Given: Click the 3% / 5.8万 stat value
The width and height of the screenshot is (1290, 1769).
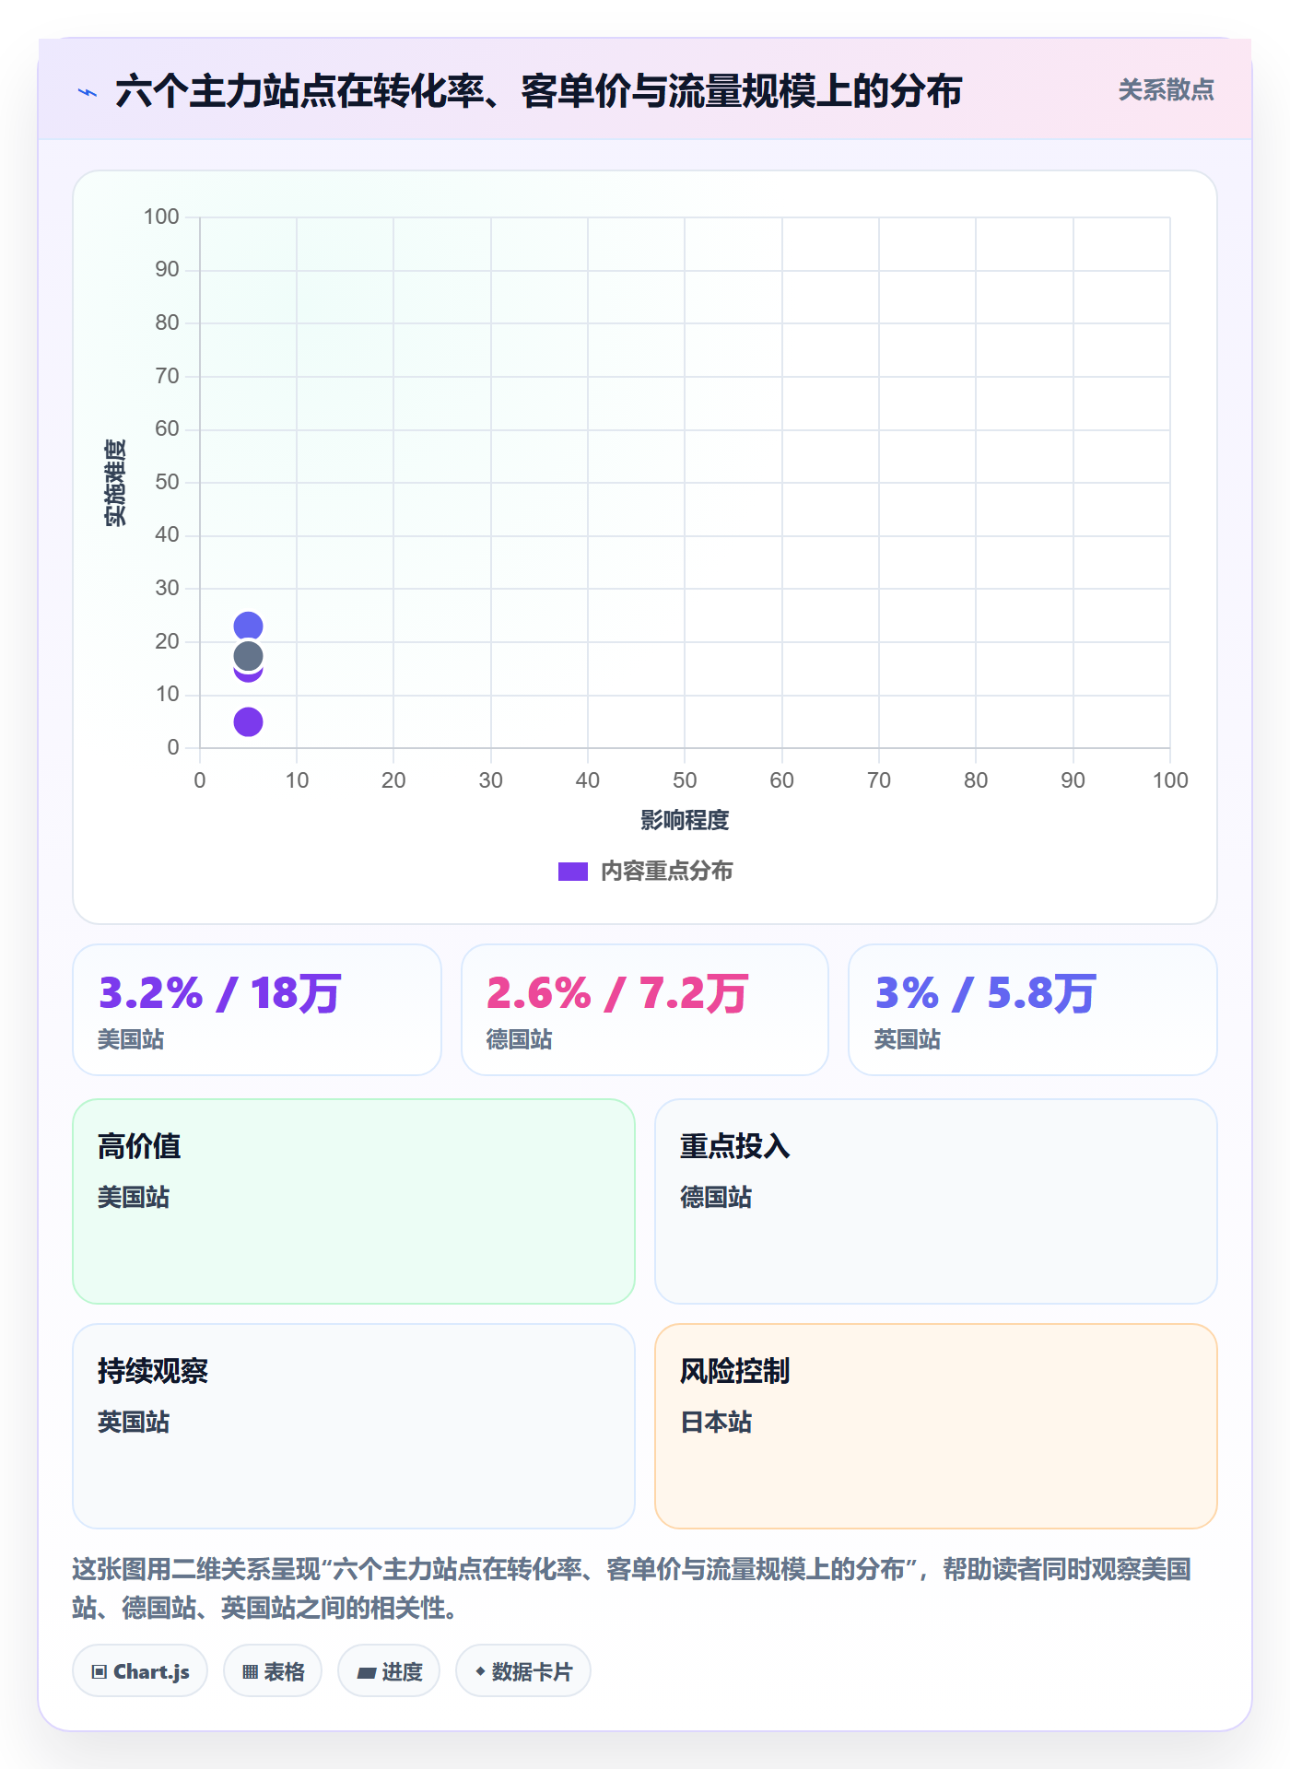Looking at the screenshot, I should coord(985,993).
